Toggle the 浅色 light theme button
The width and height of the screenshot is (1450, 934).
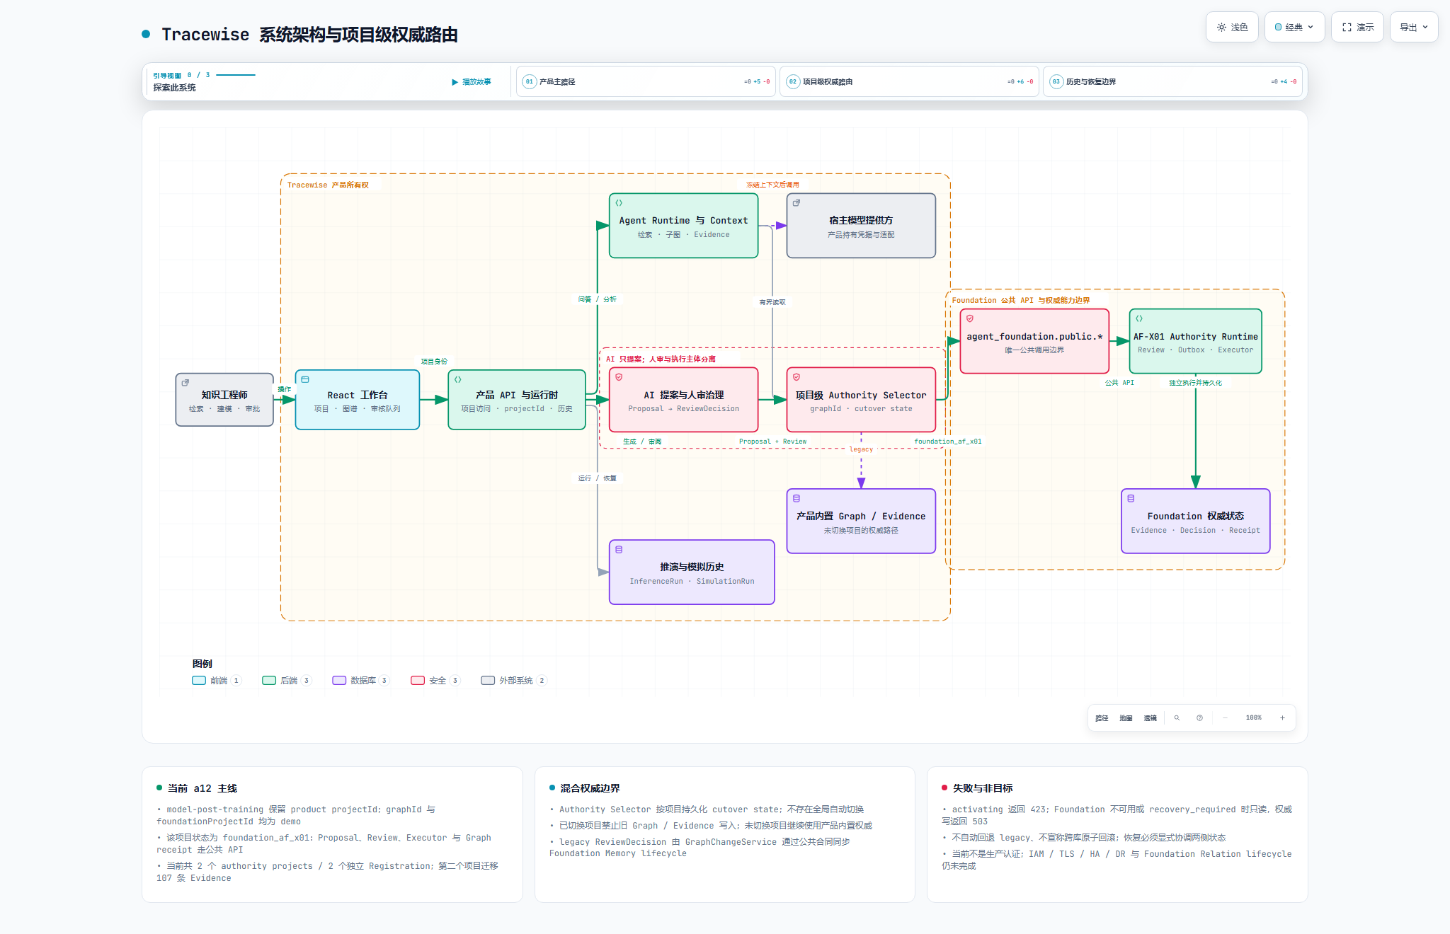[x=1232, y=27]
